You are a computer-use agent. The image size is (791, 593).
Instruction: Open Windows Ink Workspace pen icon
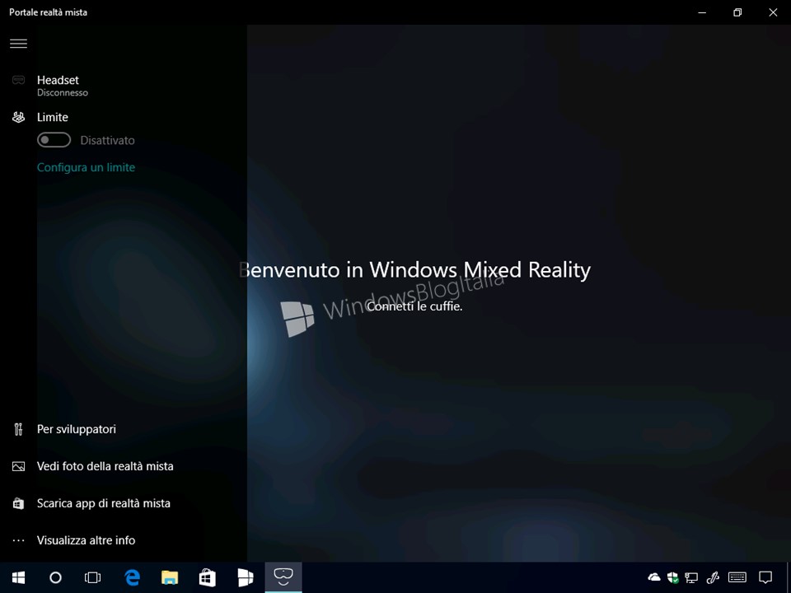pos(713,577)
